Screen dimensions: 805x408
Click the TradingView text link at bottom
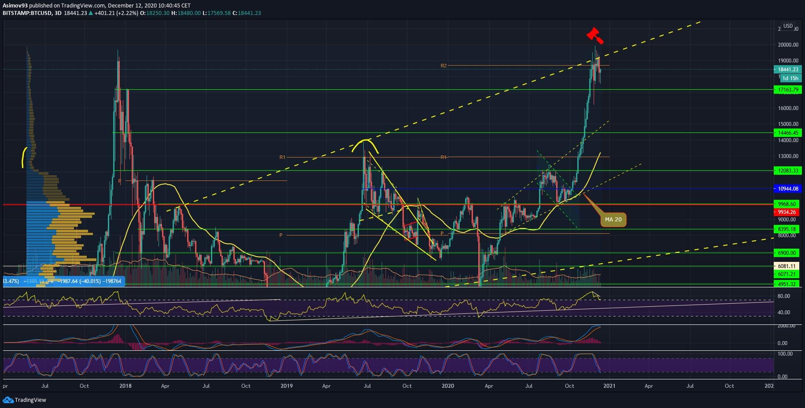click(x=30, y=400)
